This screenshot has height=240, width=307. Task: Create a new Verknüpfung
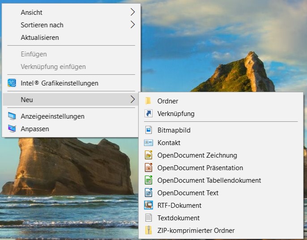[221, 114]
